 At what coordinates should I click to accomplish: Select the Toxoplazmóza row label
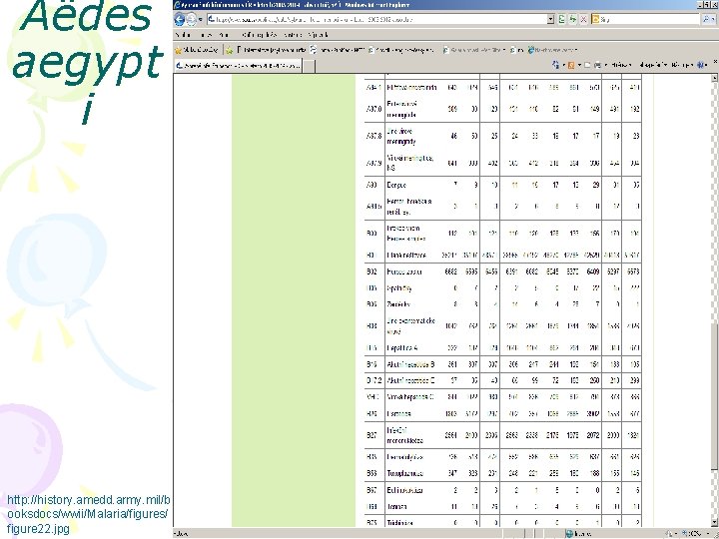tap(404, 473)
